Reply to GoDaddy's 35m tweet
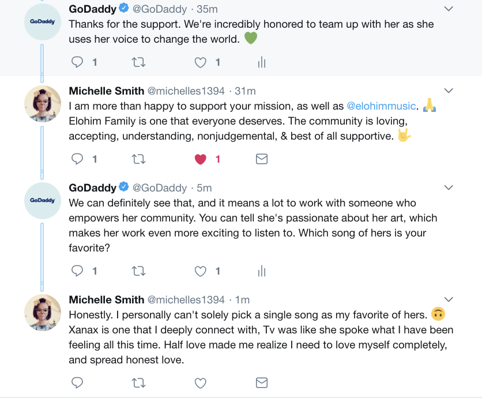Image resolution: width=482 pixels, height=398 pixels. point(77,62)
